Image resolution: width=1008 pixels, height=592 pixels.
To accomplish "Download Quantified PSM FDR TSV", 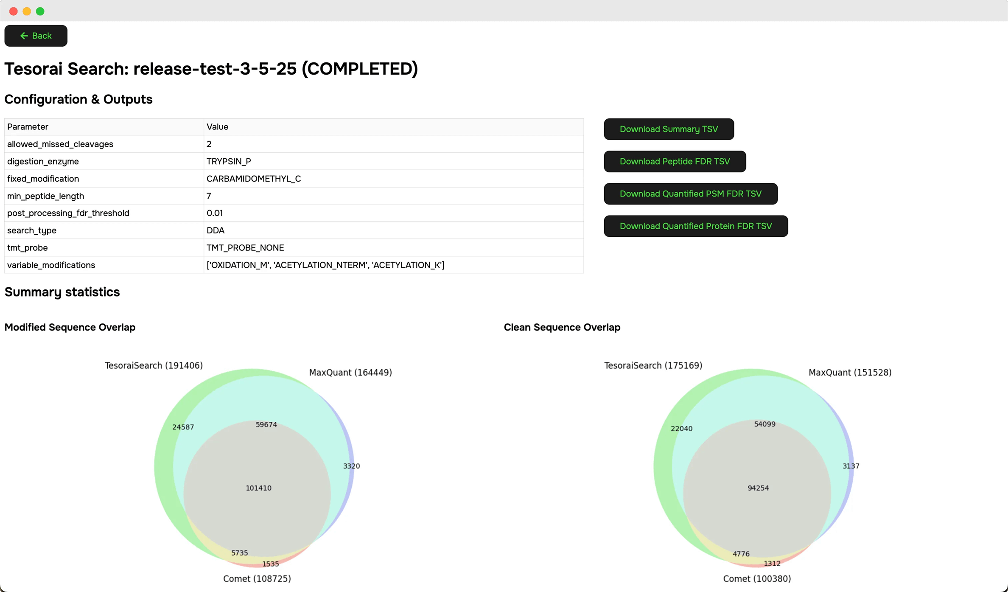I will [x=690, y=194].
